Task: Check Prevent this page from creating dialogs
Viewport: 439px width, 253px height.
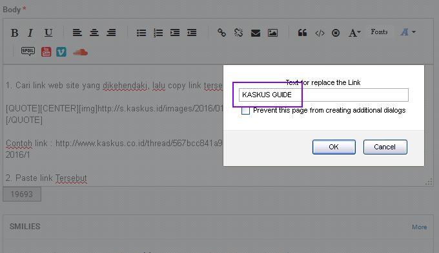Action: point(245,111)
